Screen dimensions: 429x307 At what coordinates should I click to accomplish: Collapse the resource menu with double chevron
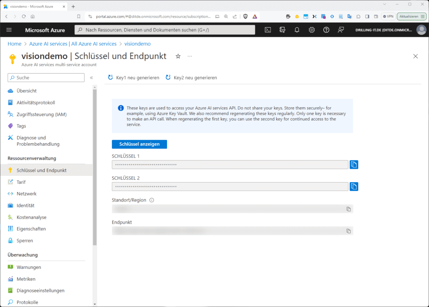tap(91, 78)
